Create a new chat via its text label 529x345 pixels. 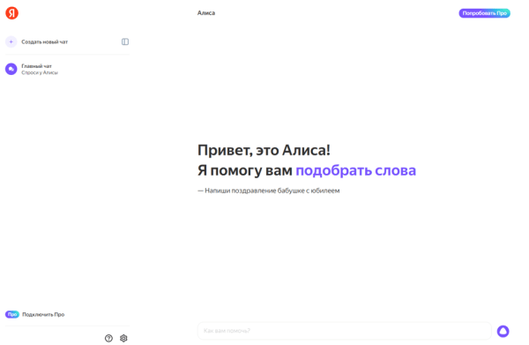pyautogui.click(x=45, y=41)
